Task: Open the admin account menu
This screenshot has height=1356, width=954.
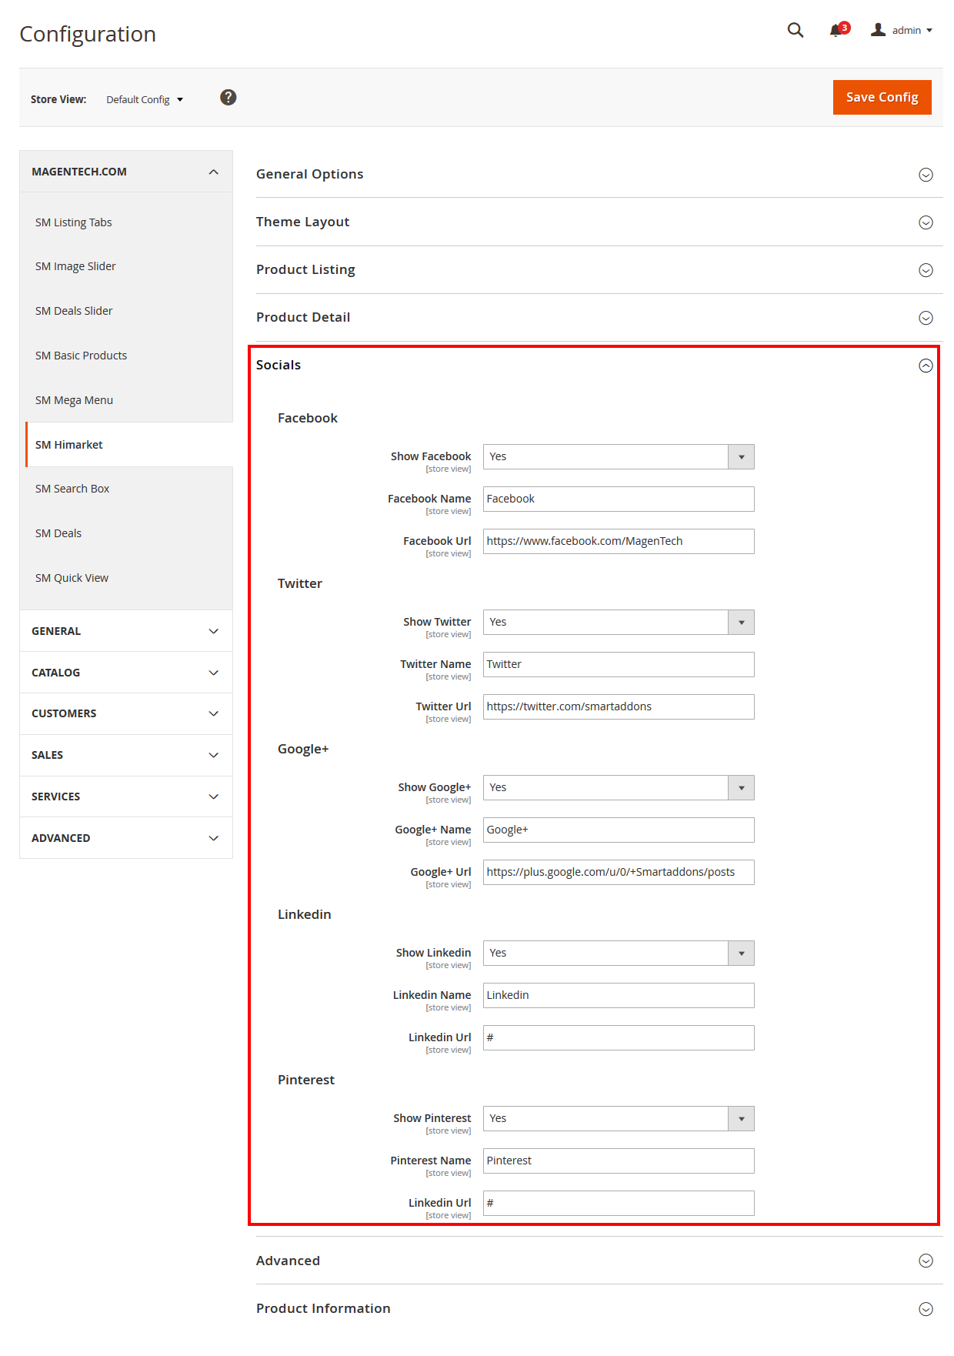Action: [x=901, y=30]
